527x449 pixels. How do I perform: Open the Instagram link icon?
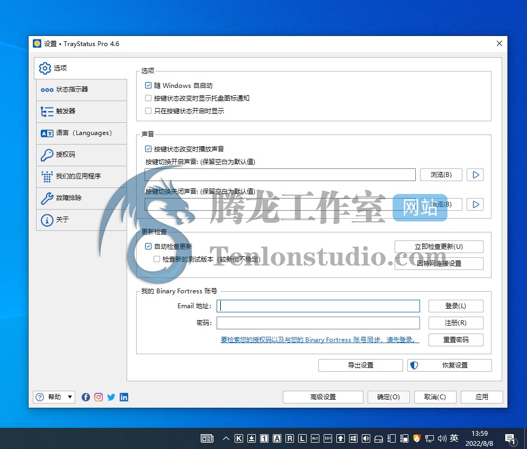coord(99,397)
